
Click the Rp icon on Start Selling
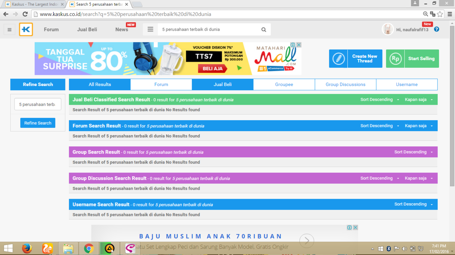pyautogui.click(x=395, y=58)
